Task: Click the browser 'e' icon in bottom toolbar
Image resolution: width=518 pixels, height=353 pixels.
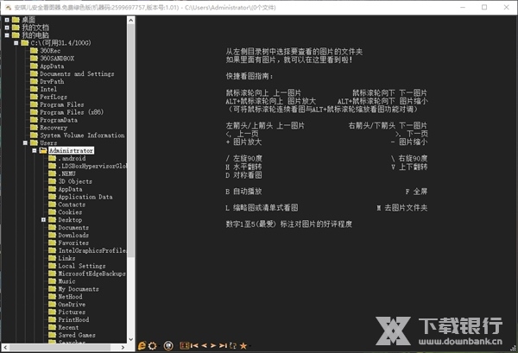Action: (142, 345)
